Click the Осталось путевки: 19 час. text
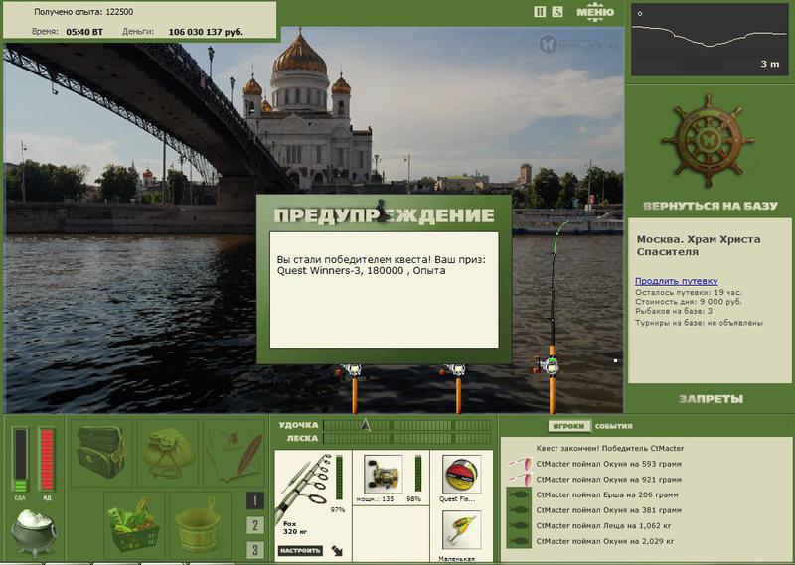Screen dimensions: 795x565 tap(689, 292)
